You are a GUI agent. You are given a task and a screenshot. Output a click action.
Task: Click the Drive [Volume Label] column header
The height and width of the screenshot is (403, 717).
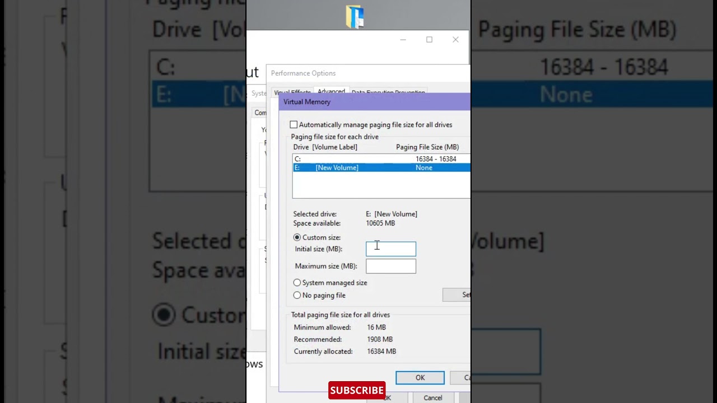click(325, 147)
